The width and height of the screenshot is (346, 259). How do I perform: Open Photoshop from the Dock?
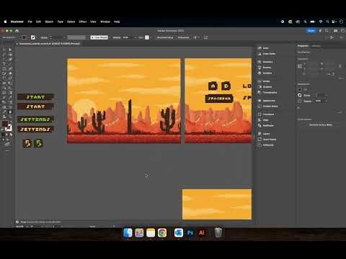pos(190,232)
